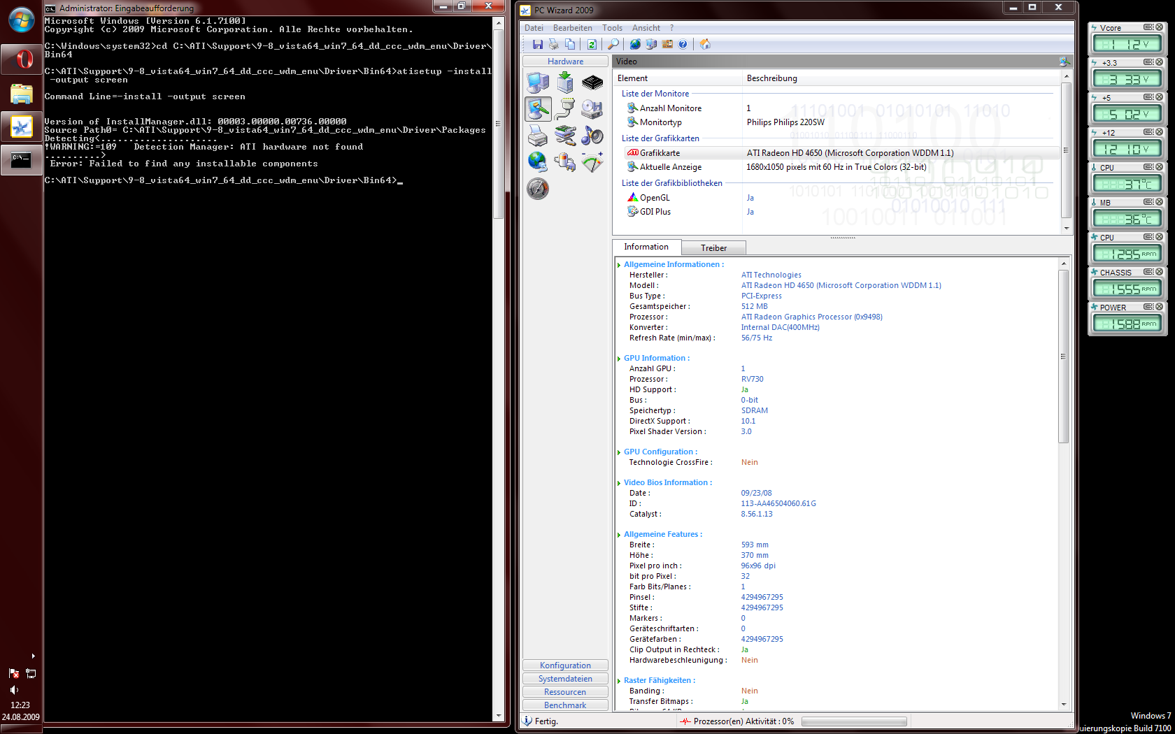Select the voltage gauge icon with plus and minus
Screen dimensions: 1175x734
pyautogui.click(x=592, y=162)
